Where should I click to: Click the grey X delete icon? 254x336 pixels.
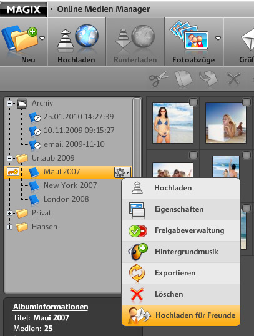pos(233,79)
